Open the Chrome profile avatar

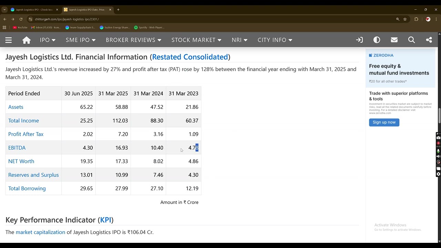[x=428, y=19]
